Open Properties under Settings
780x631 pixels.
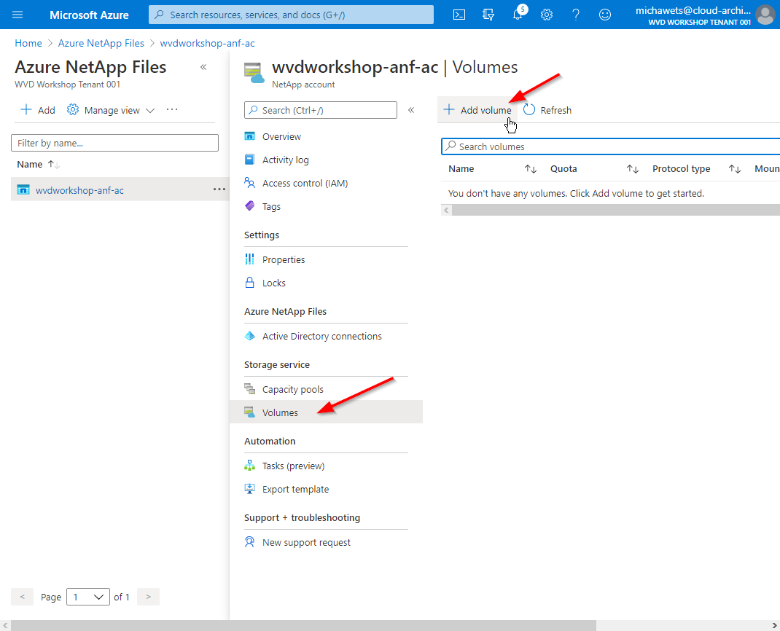point(284,259)
